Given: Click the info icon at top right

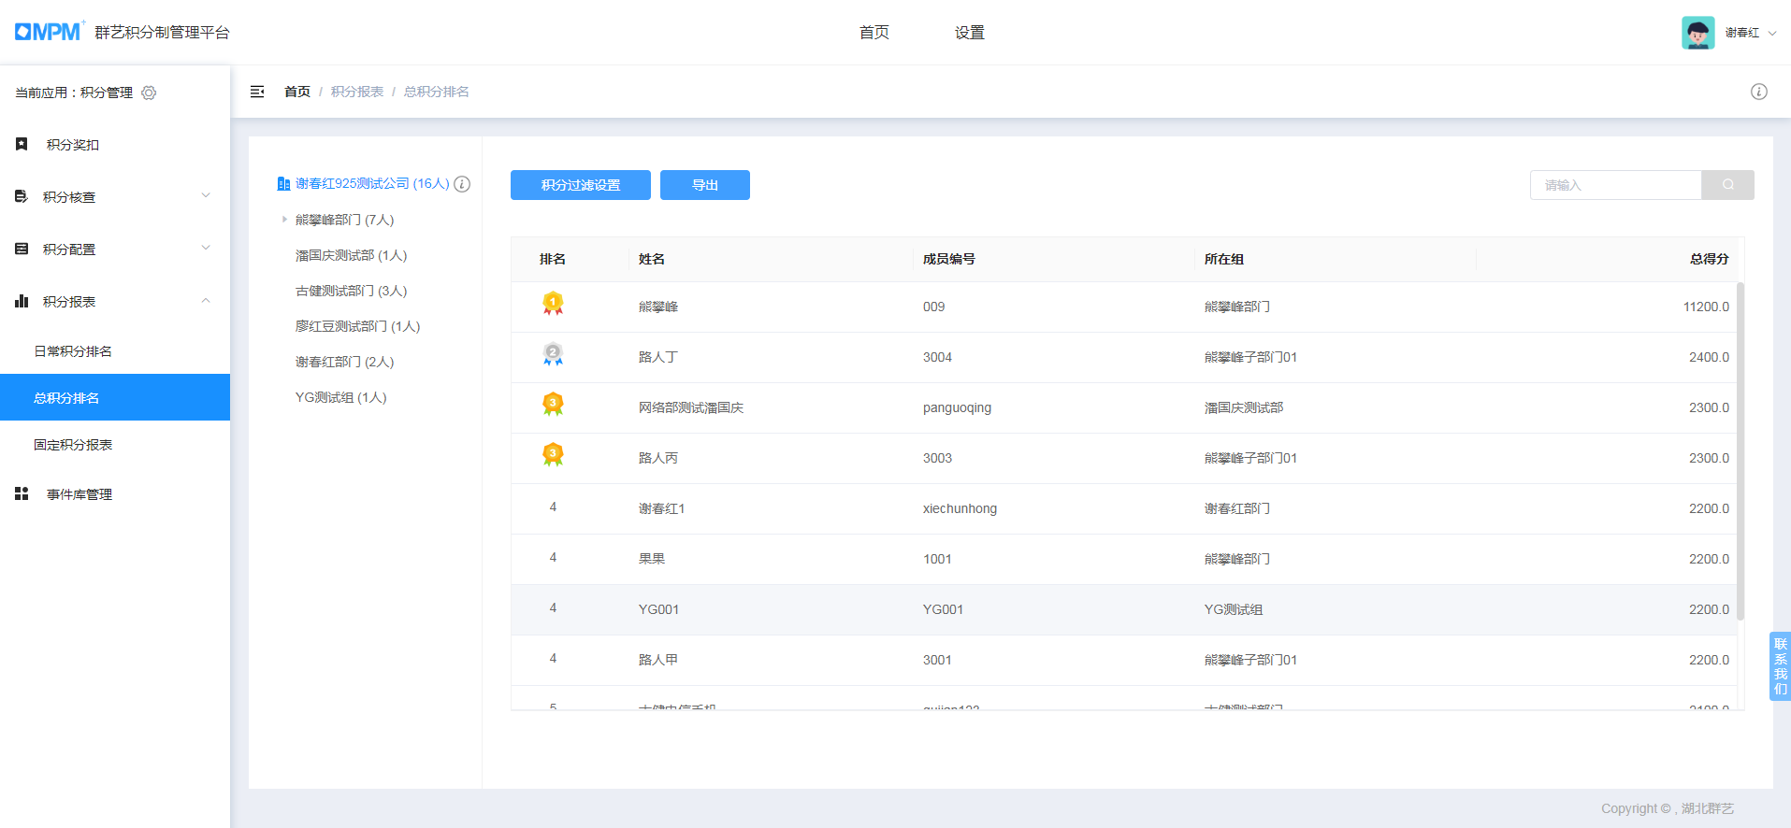Looking at the screenshot, I should (x=1759, y=92).
